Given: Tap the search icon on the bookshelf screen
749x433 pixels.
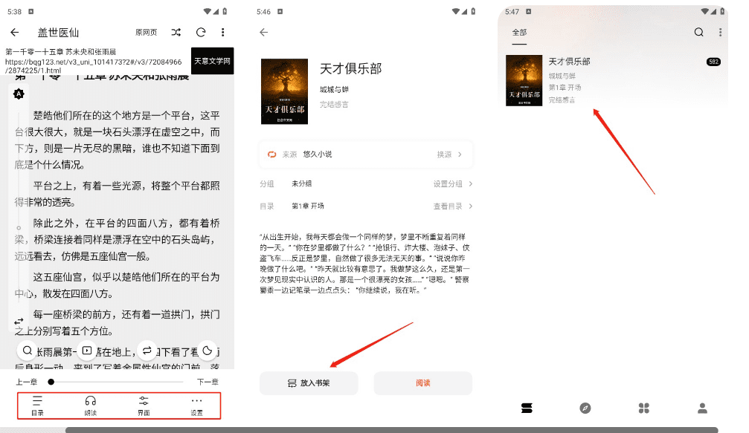Looking at the screenshot, I should [698, 32].
